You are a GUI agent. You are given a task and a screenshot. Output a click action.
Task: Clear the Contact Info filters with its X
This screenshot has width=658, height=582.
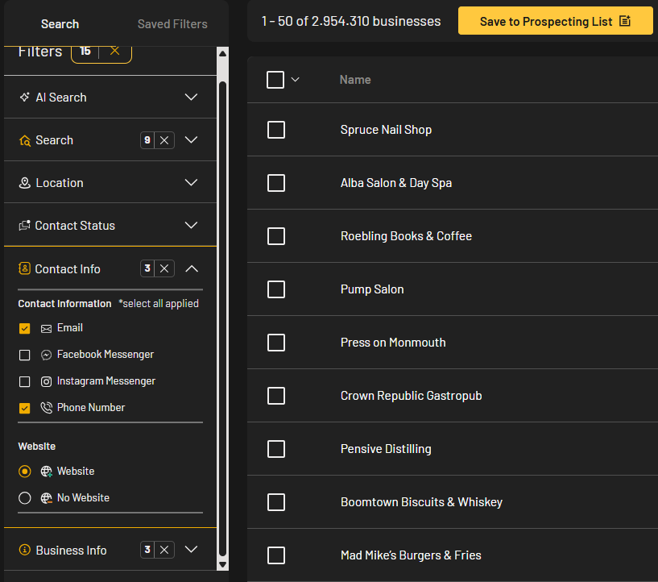[164, 268]
